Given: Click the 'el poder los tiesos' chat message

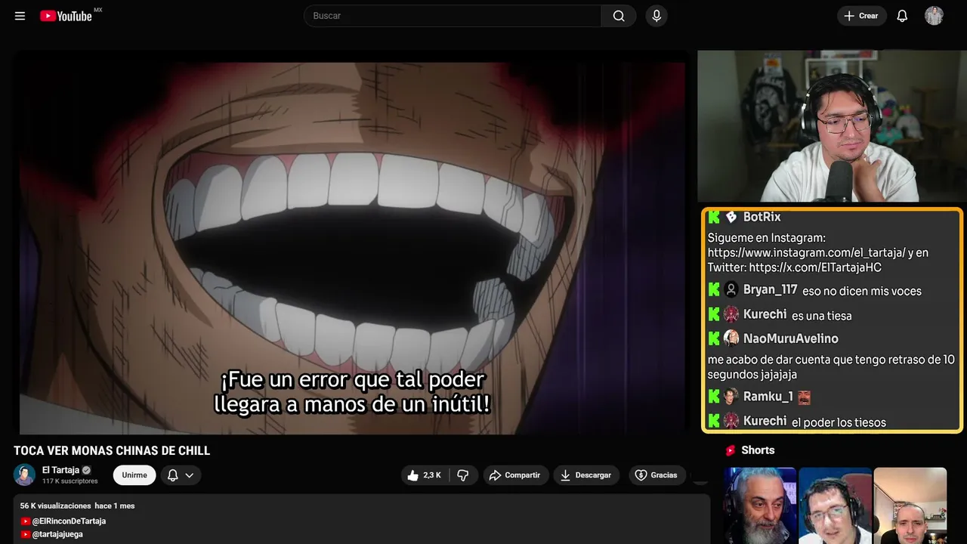Looking at the screenshot, I should tap(839, 422).
